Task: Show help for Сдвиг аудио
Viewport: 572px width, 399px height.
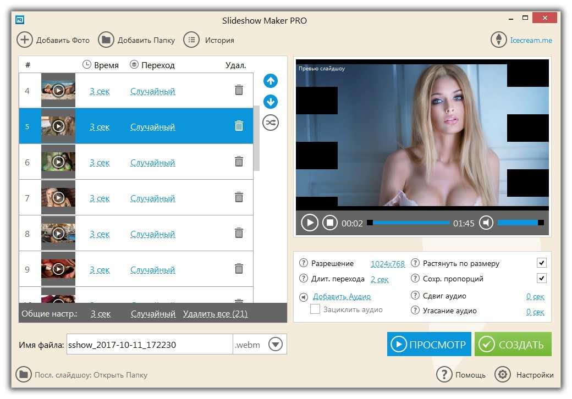Action: pos(415,295)
